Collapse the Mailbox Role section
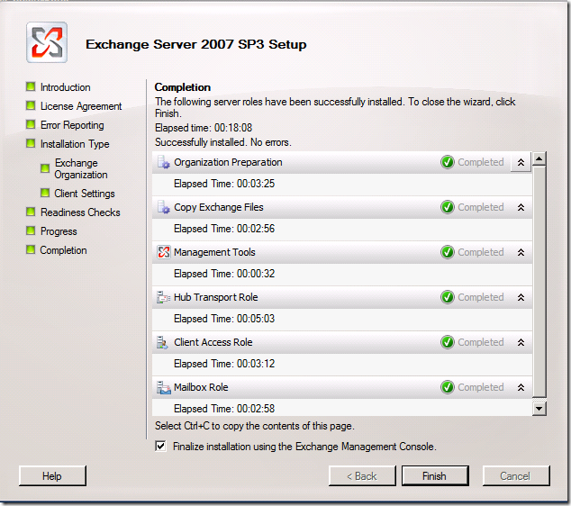571x506 pixels. [521, 388]
